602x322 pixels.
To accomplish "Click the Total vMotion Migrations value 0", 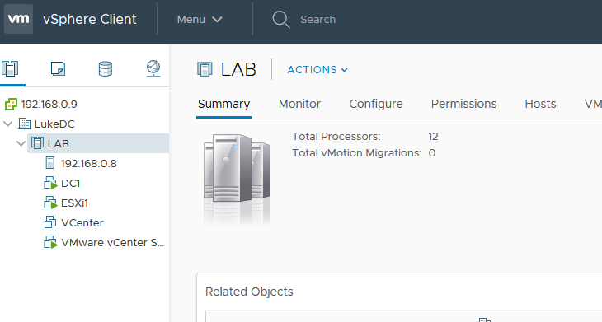I will pyautogui.click(x=432, y=153).
